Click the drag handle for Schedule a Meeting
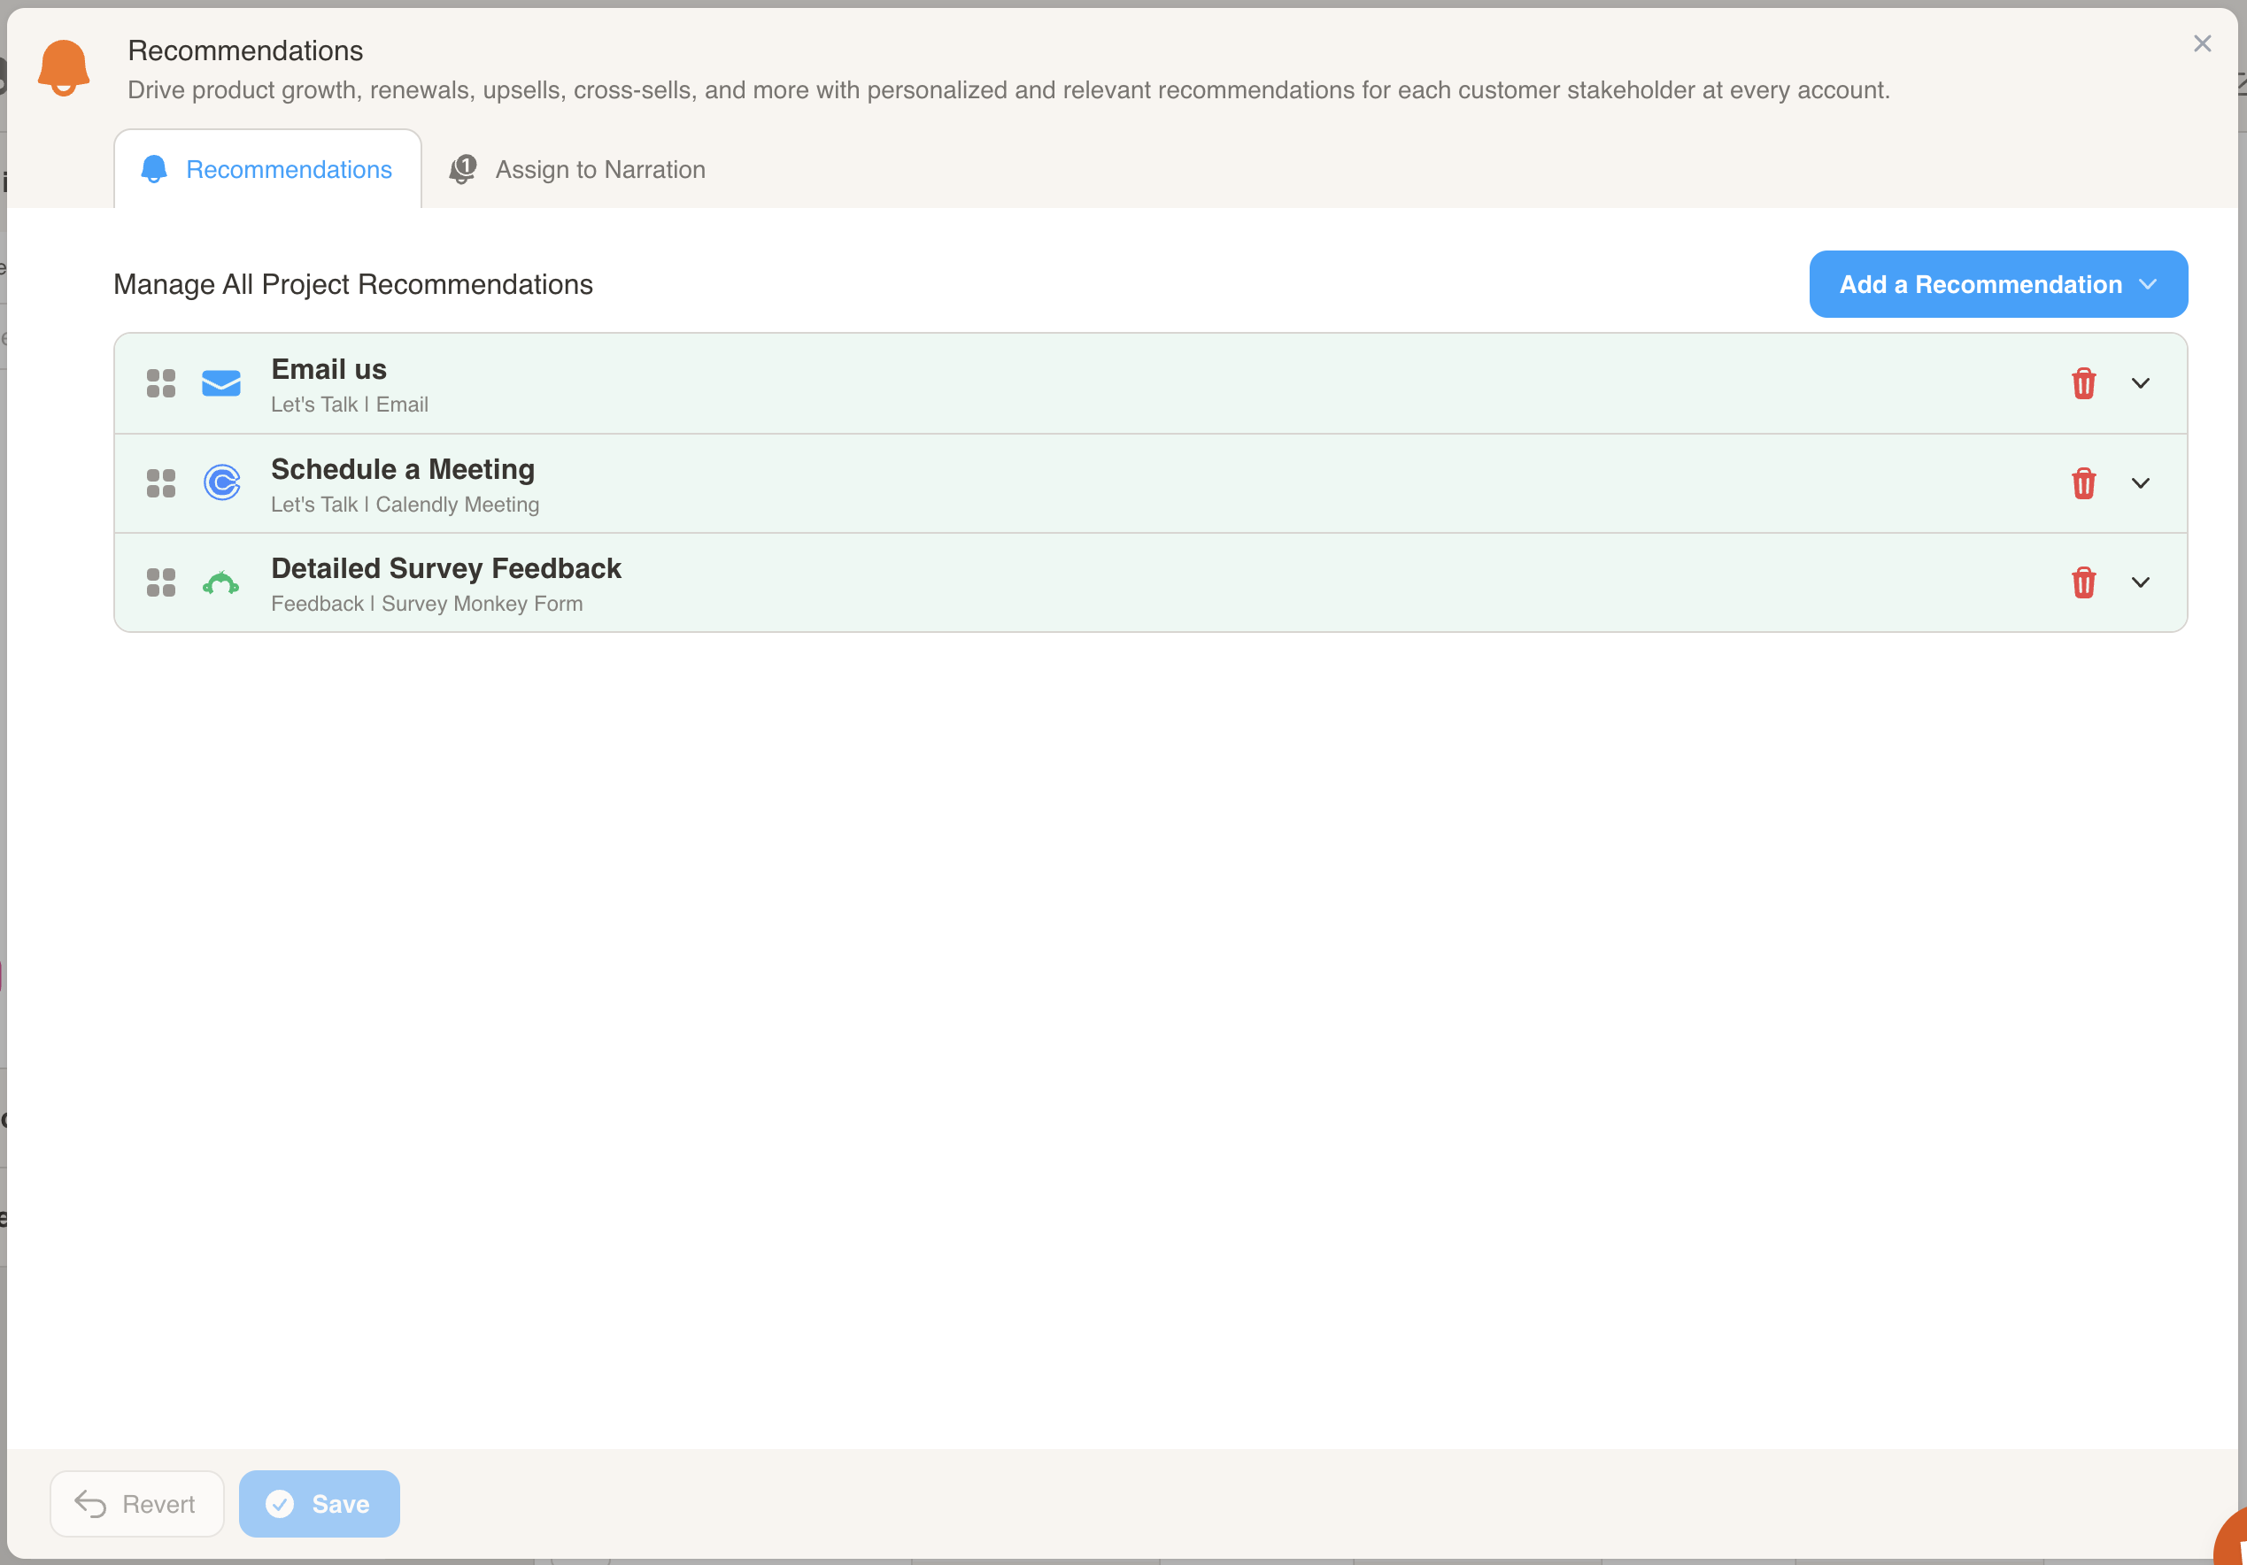This screenshot has height=1565, width=2247. [x=160, y=483]
